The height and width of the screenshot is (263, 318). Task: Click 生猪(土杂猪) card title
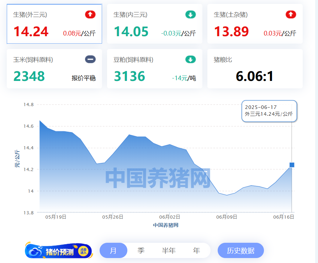click(x=230, y=15)
